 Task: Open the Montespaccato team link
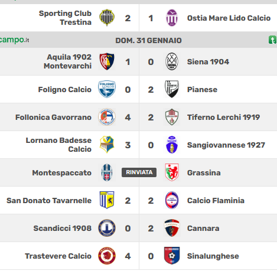(x=62, y=173)
